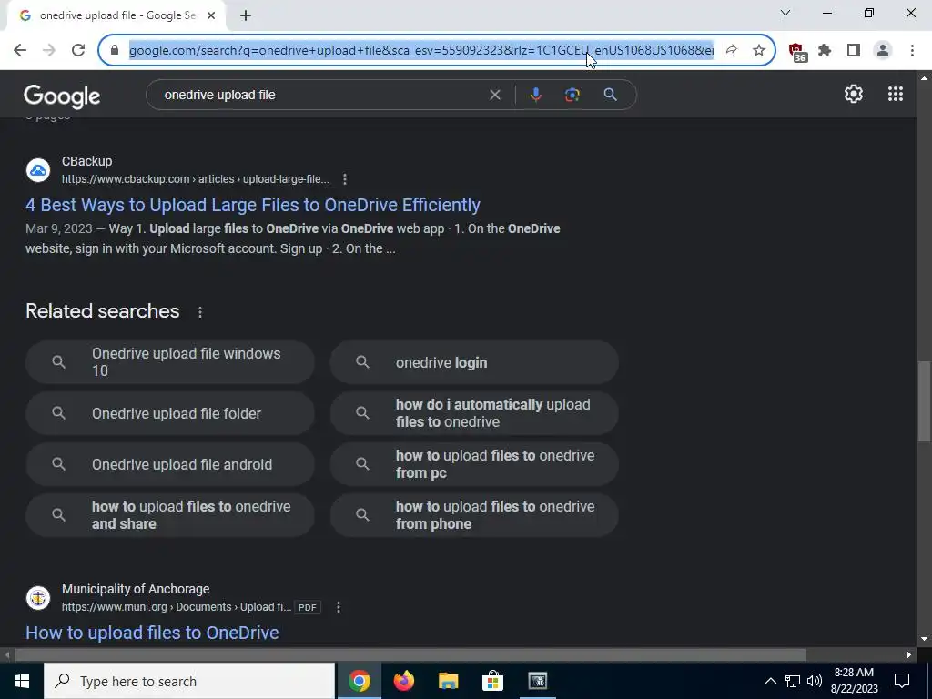
Task: Open the Windows Start menu
Action: pos(22,681)
